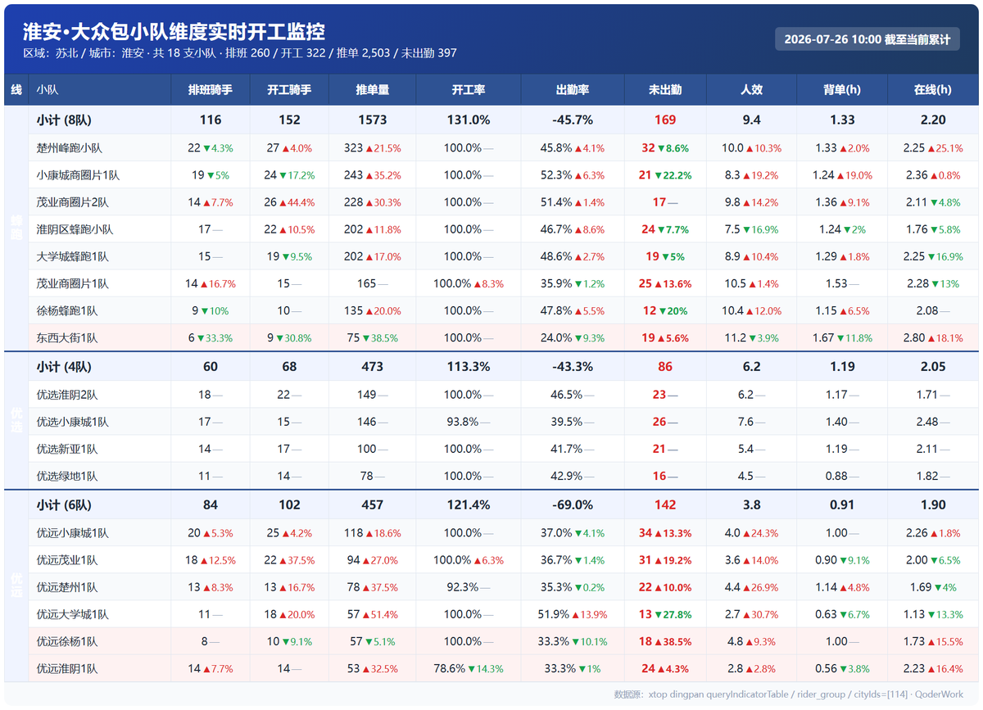Select team name 茂业商圈片2队
Image resolution: width=983 pixels, height=710 pixels.
coord(73,202)
